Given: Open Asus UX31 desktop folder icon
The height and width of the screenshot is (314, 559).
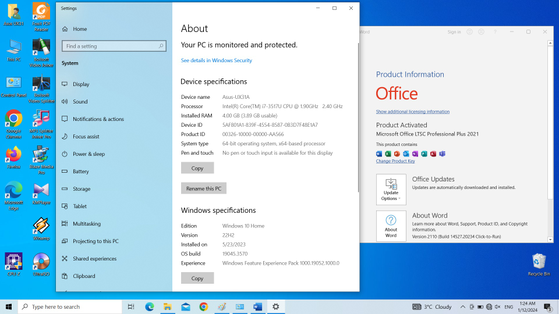Looking at the screenshot, I should click(13, 15).
